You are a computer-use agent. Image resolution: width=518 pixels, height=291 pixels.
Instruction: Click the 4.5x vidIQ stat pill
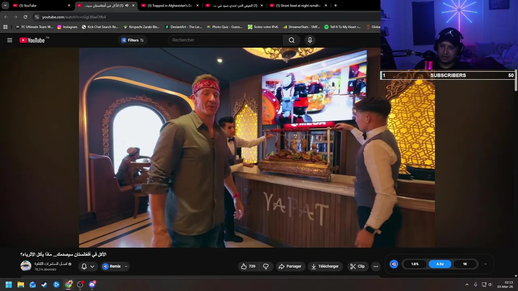click(440, 264)
